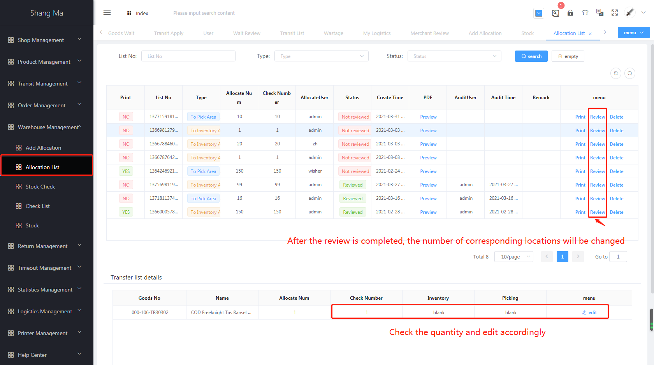Delete list 1366000578 row
654x365 pixels.
617,212
